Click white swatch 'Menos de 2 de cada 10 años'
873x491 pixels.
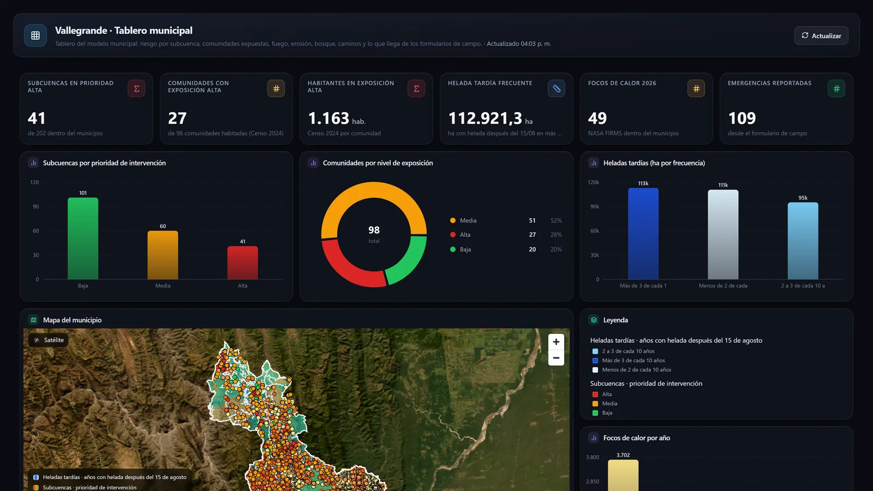pos(595,370)
